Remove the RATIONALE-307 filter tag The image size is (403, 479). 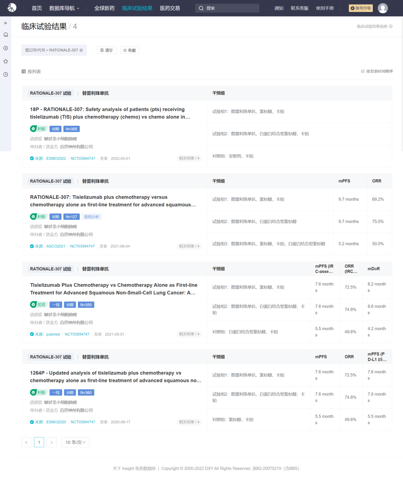click(81, 50)
